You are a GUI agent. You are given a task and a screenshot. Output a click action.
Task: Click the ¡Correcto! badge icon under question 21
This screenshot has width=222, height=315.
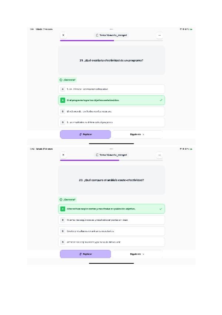61,80
